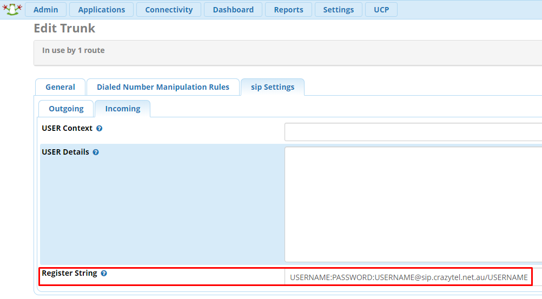The width and height of the screenshot is (542, 299).
Task: Open the Reports menu
Action: (x=288, y=10)
